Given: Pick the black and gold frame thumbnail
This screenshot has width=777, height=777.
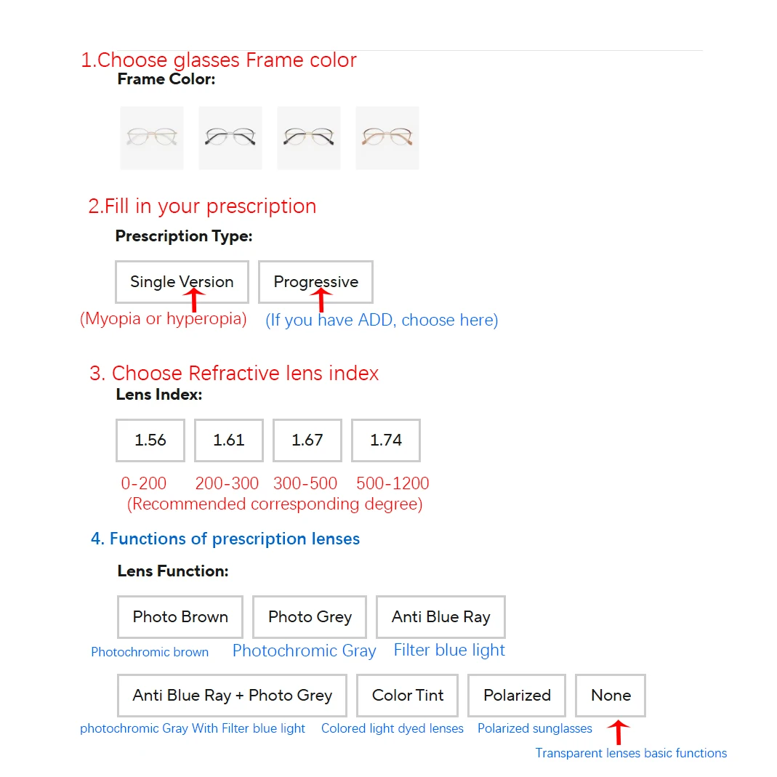Looking at the screenshot, I should point(308,138).
